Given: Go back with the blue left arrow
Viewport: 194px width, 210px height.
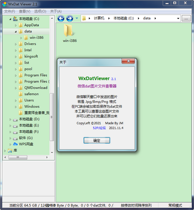Looking at the screenshot, I should [x=61, y=18].
